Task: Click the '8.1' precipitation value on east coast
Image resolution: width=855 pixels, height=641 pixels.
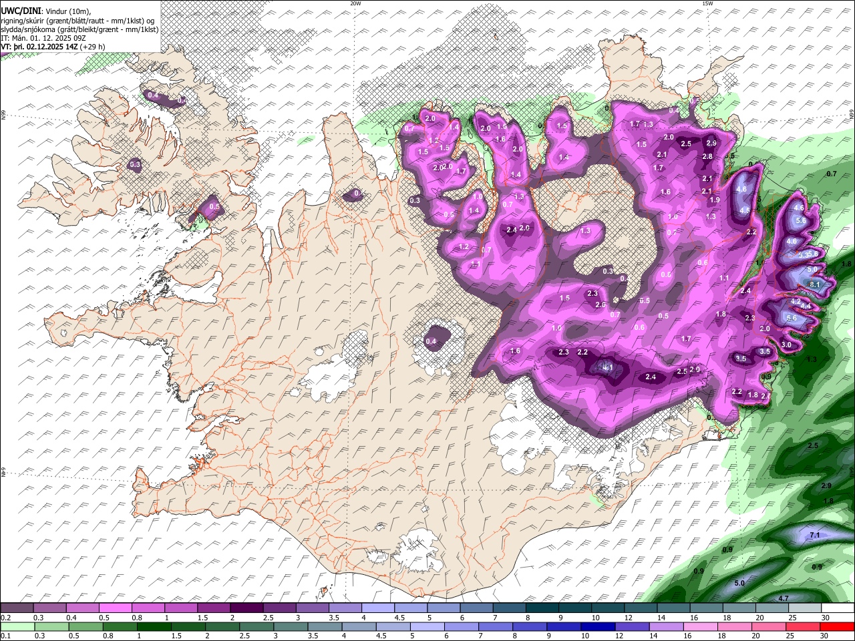Action: pos(814,284)
